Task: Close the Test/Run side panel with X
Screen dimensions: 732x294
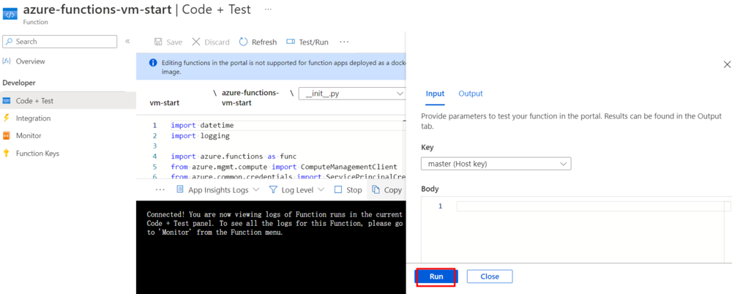Action: 727,65
